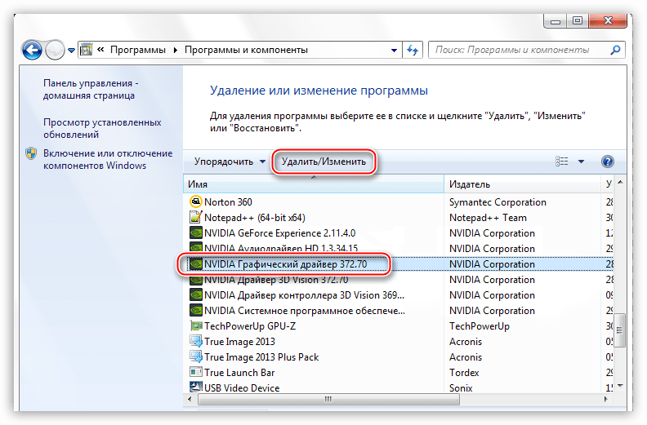The height and width of the screenshot is (425, 647).
Task: Select NVIDIA Аудиодрайвер HD 1.3.34.15
Action: [x=281, y=249]
